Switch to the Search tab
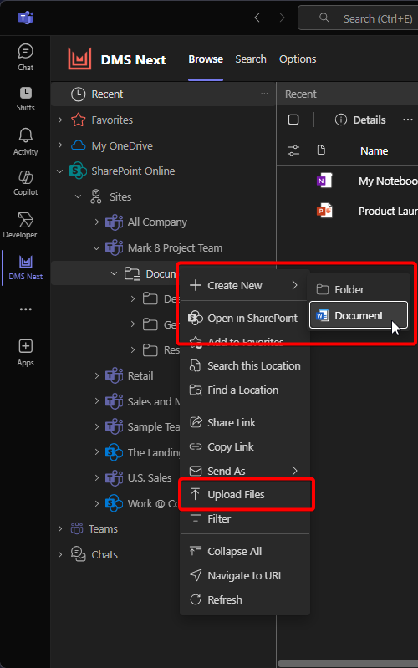The image size is (418, 668). coord(251,59)
